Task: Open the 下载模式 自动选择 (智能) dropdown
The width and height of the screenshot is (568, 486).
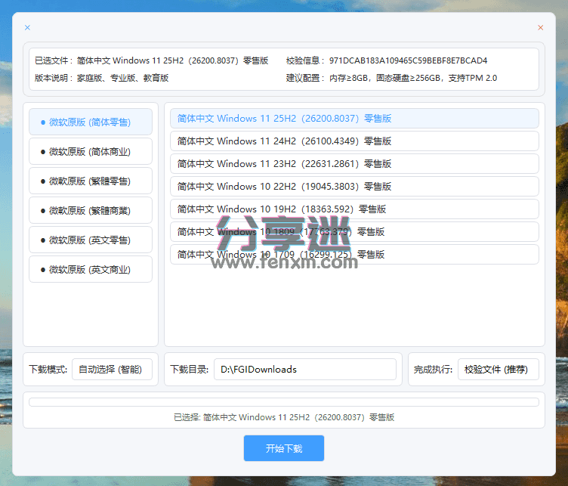Action: (x=112, y=370)
